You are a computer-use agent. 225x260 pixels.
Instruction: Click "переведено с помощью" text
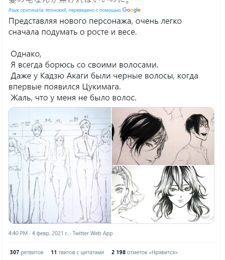[95, 10]
